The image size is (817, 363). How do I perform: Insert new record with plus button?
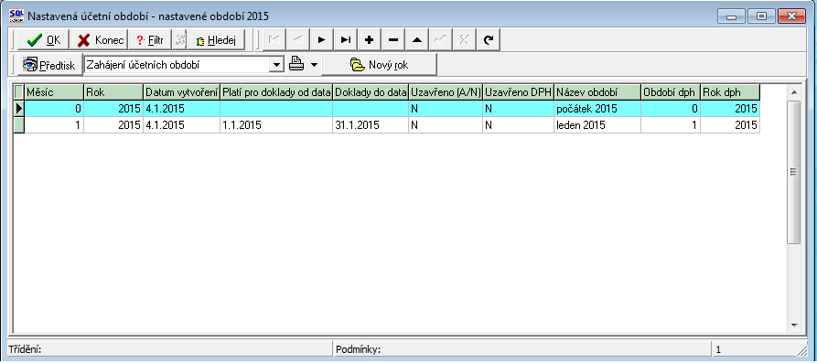click(370, 39)
